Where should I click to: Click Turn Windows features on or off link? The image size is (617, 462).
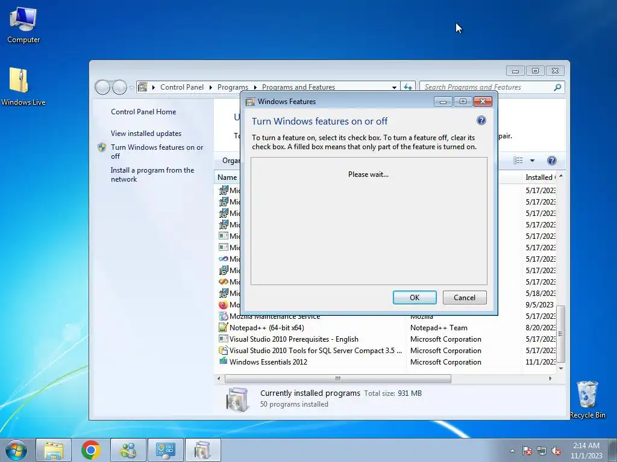157,152
